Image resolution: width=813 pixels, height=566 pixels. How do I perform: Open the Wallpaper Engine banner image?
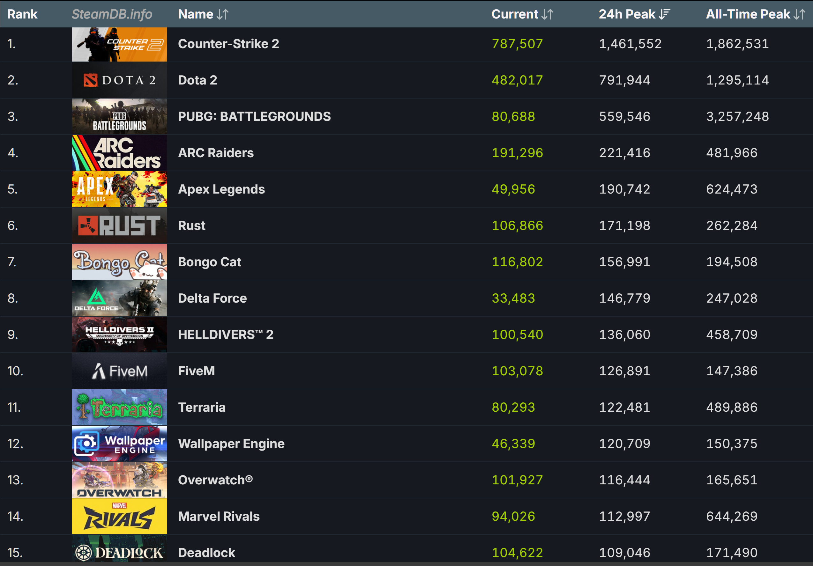[119, 444]
